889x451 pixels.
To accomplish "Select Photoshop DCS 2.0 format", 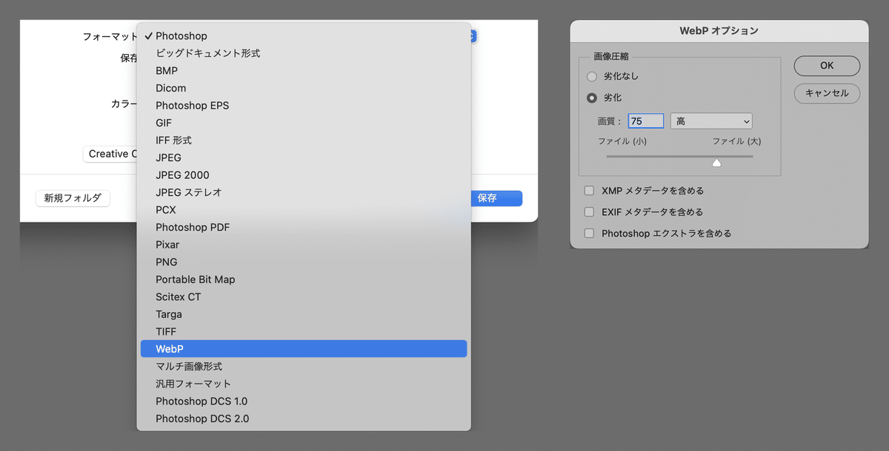I will point(304,418).
